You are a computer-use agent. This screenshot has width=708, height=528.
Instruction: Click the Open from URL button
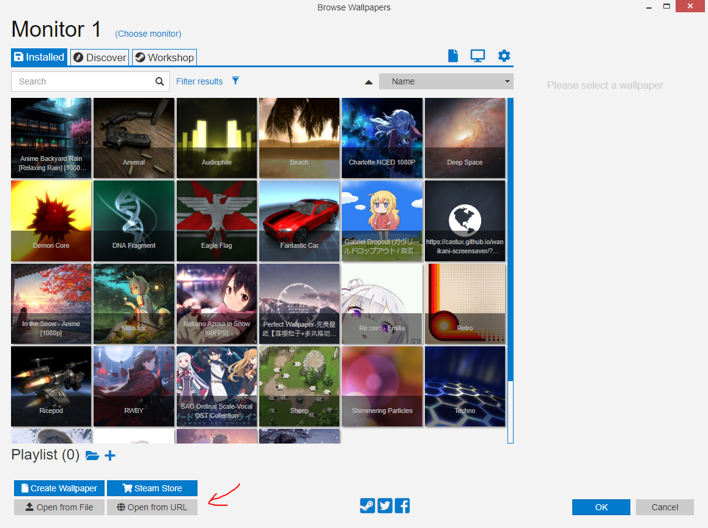152,507
